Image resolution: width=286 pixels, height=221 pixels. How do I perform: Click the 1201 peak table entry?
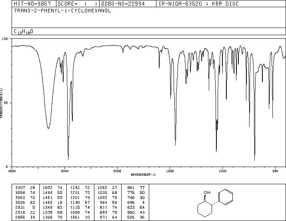pyautogui.click(x=80, y=197)
